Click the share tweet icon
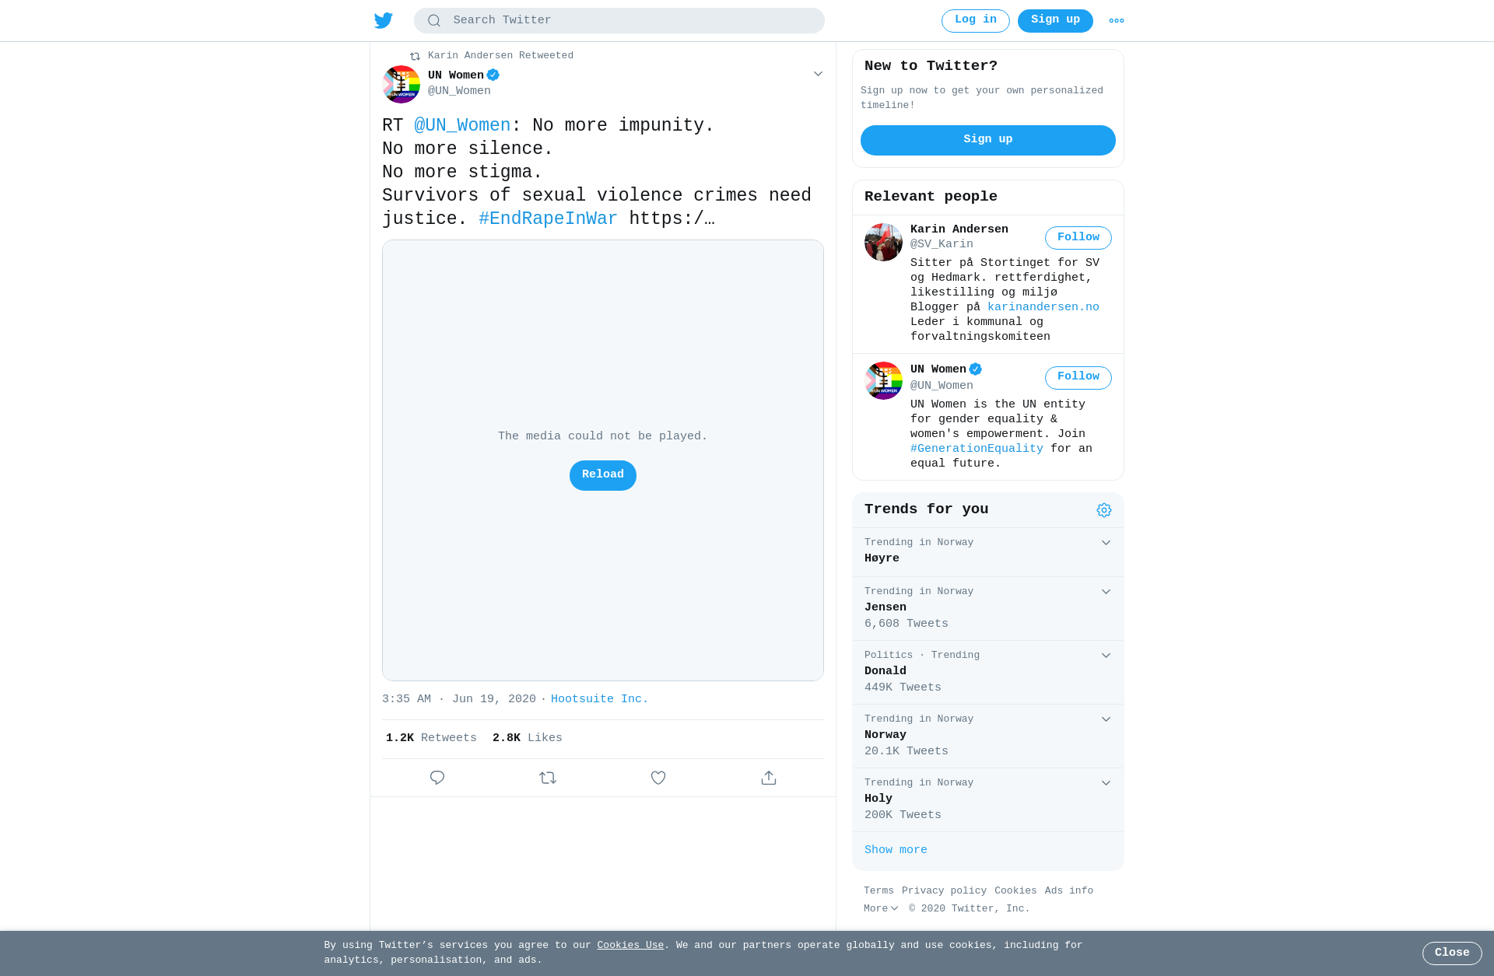The image size is (1494, 976). click(769, 778)
